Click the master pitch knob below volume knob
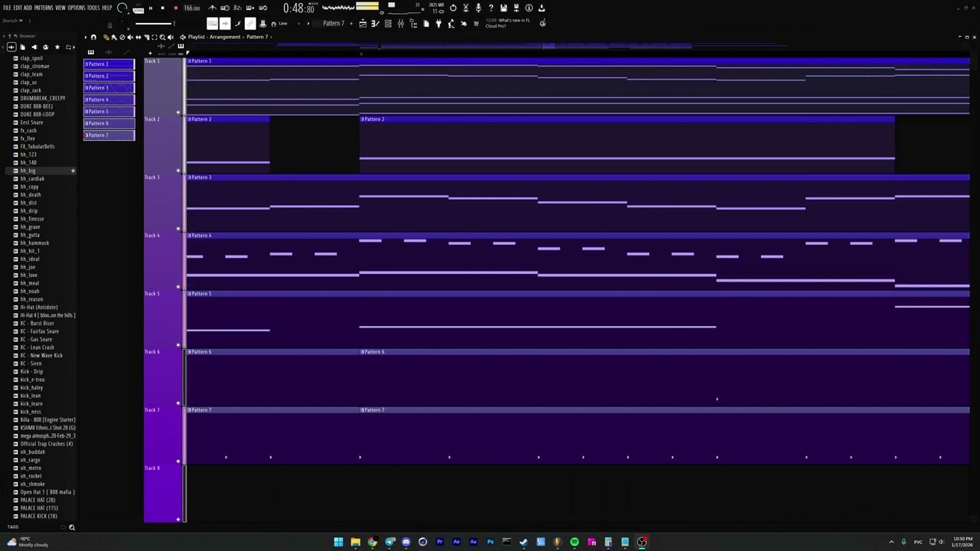 click(x=122, y=23)
